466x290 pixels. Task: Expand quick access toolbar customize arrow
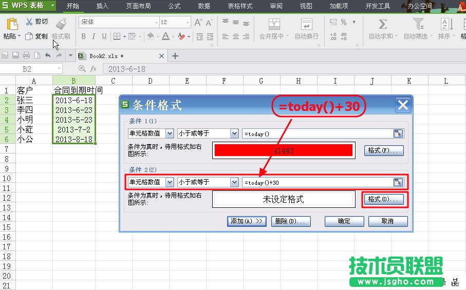tap(70, 55)
